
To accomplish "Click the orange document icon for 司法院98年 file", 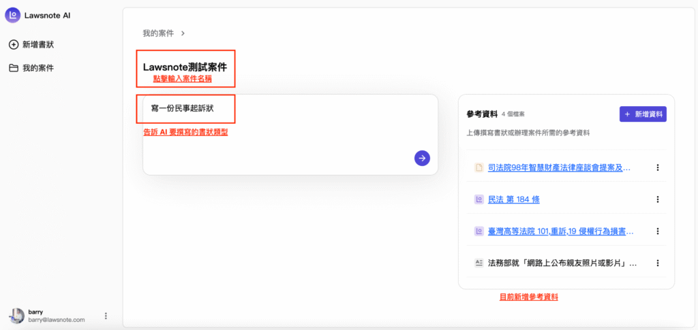I will tap(479, 167).
